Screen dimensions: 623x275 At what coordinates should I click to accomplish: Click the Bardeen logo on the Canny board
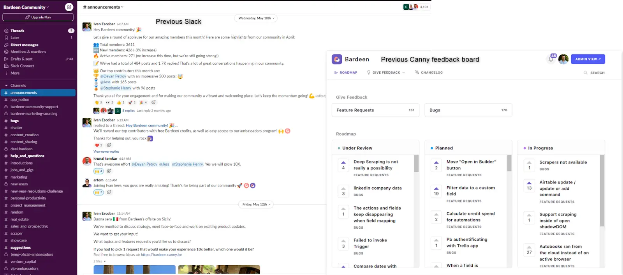(x=337, y=59)
